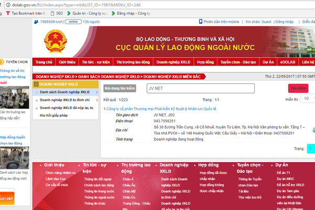The image size is (315, 210).
Task: Open the Tin tức - sự kiện menu
Action: tap(96, 62)
